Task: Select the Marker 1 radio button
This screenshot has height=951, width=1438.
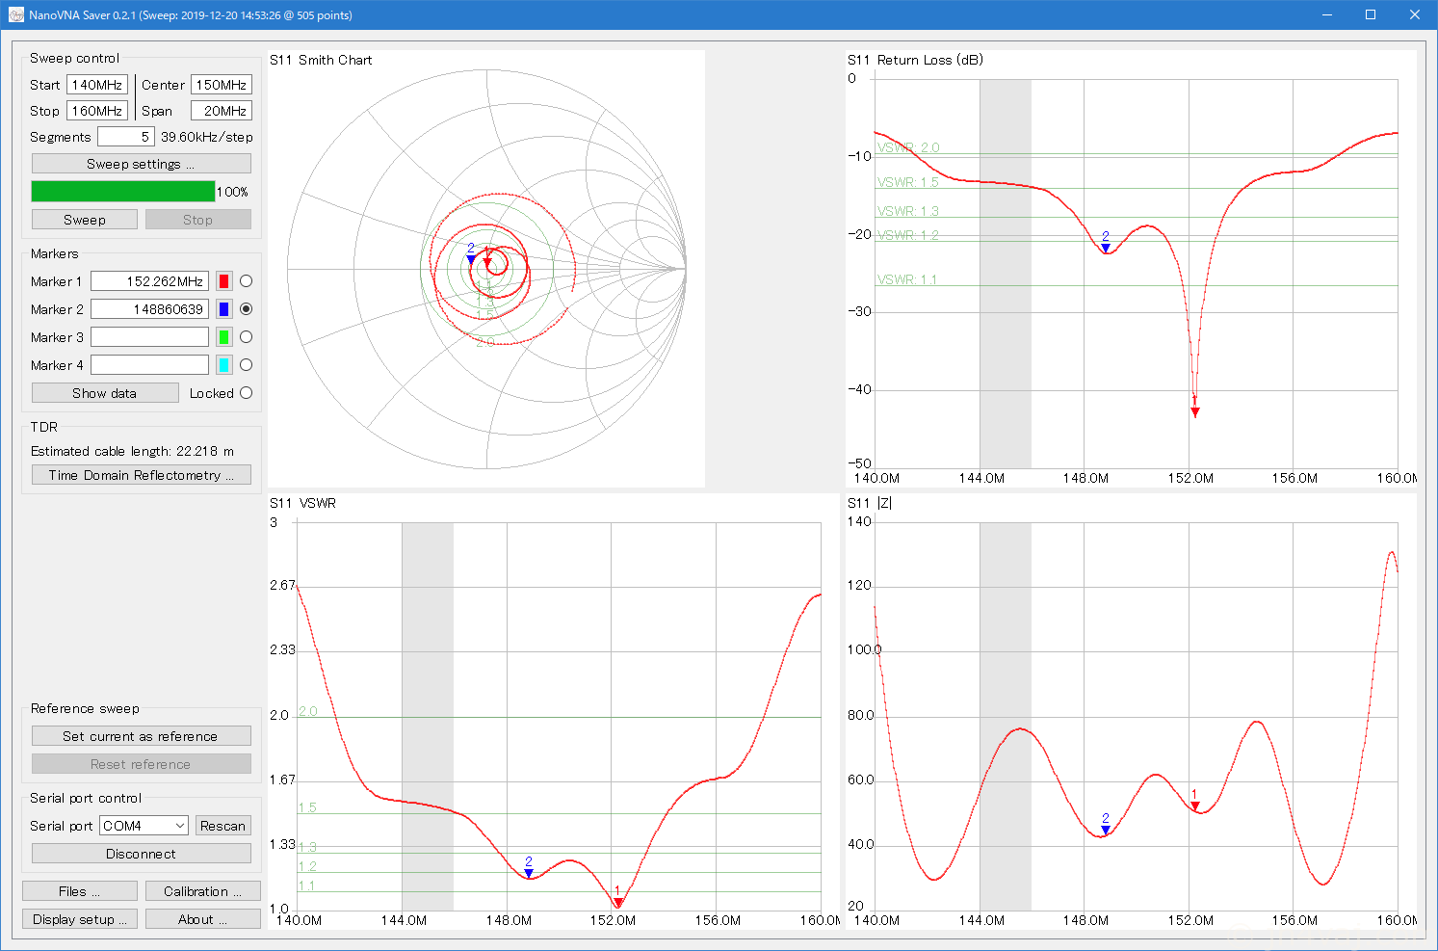Action: (247, 281)
